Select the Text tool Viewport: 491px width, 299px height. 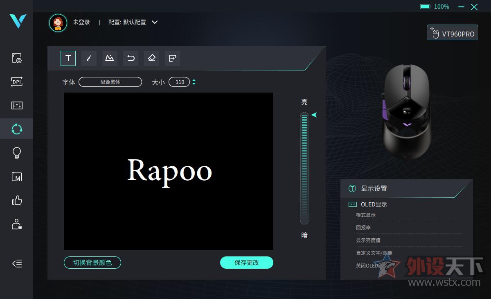pos(68,58)
